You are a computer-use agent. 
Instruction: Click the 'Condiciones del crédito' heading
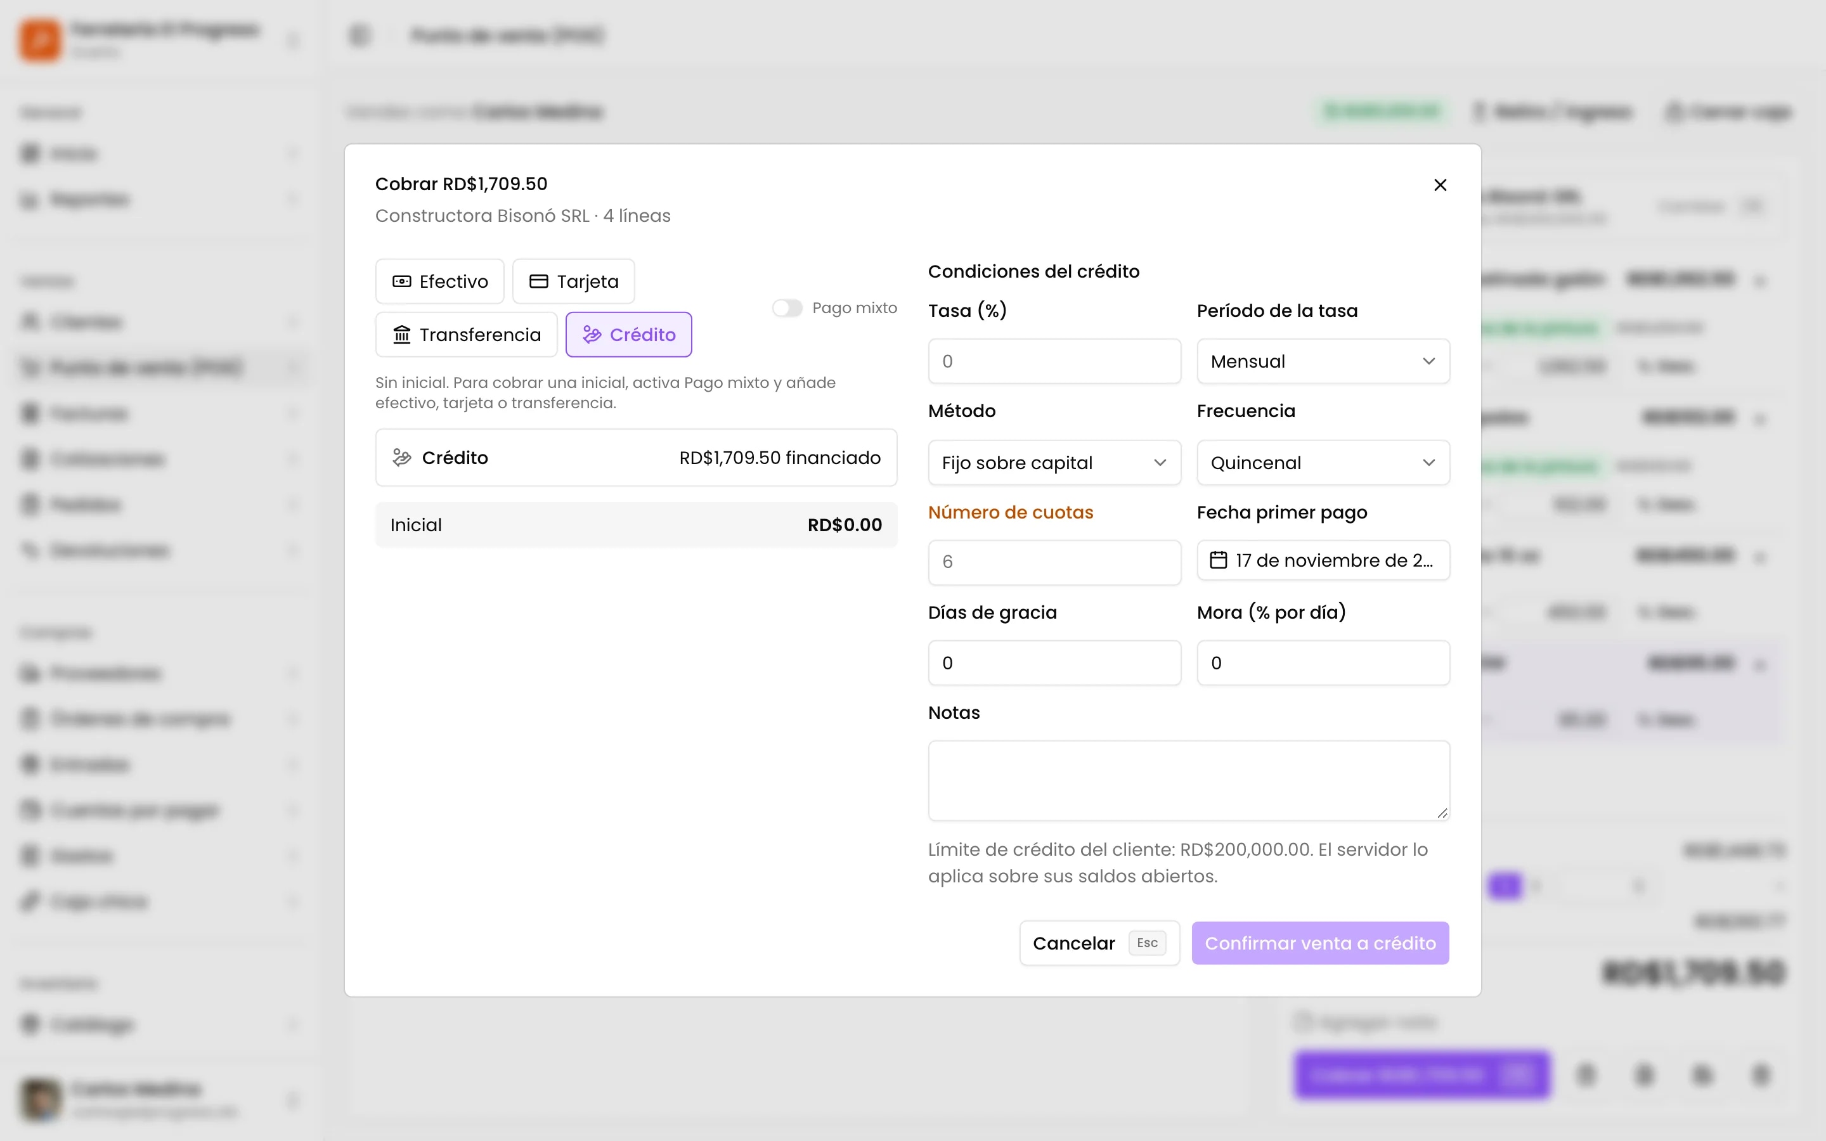1033,272
